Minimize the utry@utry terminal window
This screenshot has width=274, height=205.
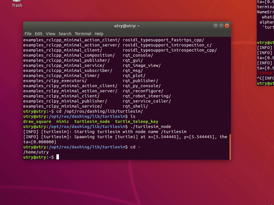pos(216,26)
